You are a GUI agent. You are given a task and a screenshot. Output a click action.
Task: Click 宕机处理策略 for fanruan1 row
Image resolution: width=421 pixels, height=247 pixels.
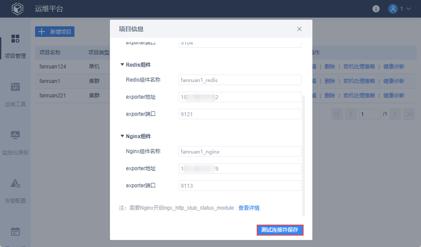pyautogui.click(x=359, y=81)
